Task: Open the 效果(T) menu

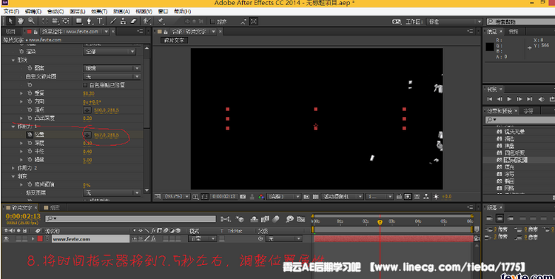Action: [x=99, y=11]
